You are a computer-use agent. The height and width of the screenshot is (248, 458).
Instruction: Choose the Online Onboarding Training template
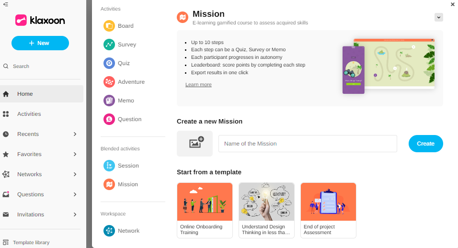coord(205,210)
